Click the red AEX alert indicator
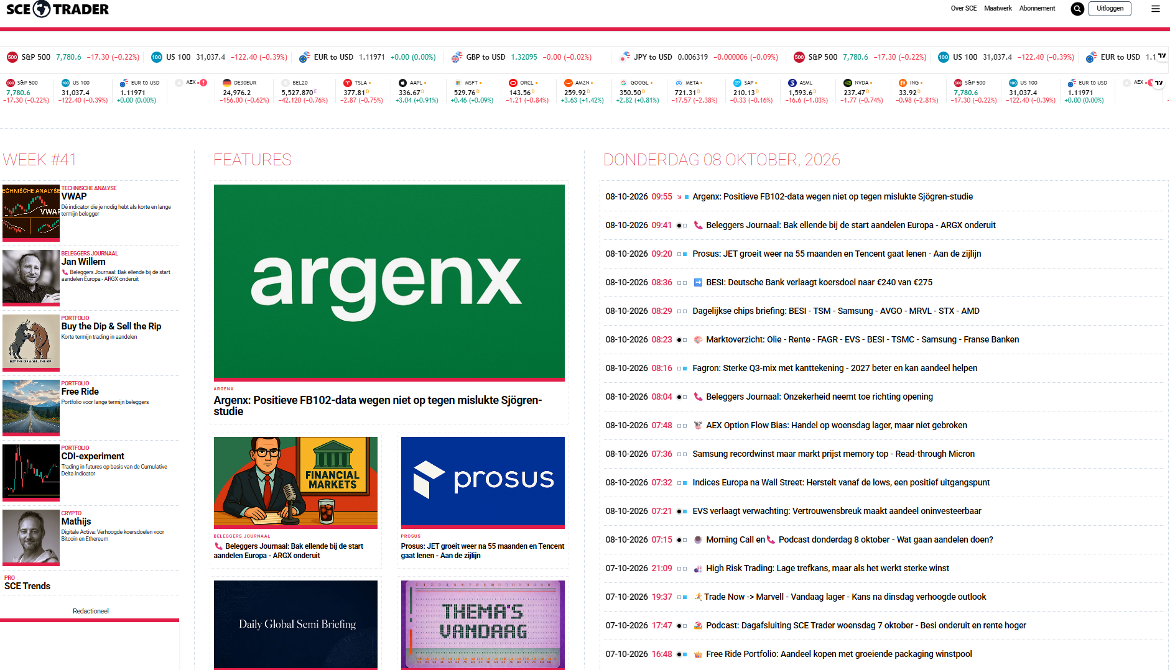 coord(203,83)
